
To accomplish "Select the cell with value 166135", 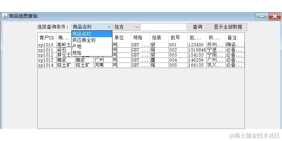I will (x=197, y=65).
